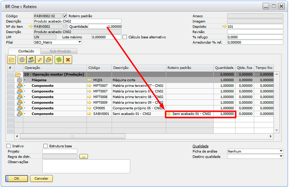
Task: Open the Filial dropdown SBO_Matriz
Action: (80, 43)
